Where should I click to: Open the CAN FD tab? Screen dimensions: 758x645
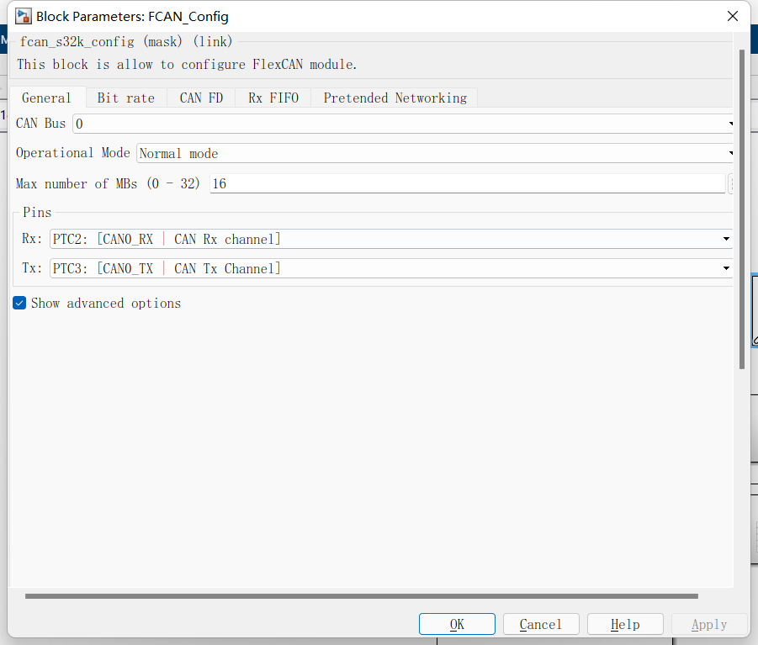point(200,98)
